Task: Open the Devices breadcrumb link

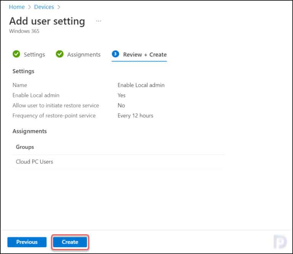Action: point(44,7)
